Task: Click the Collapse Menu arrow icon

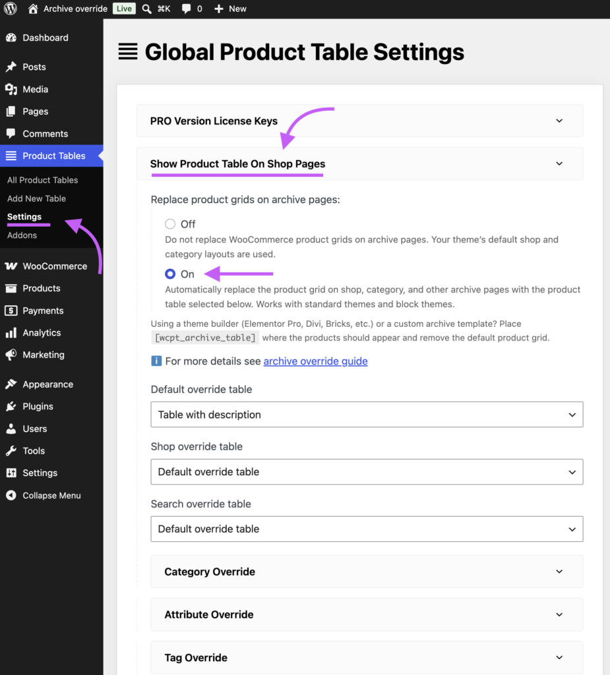Action: point(11,496)
